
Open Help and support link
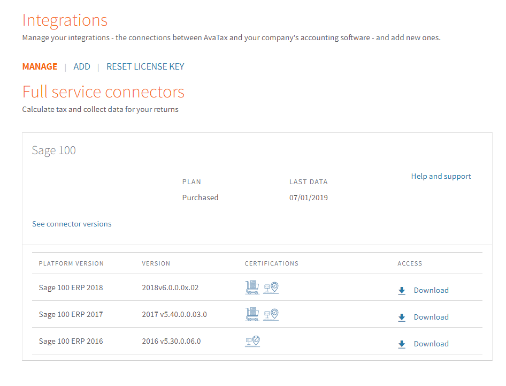[x=441, y=176]
